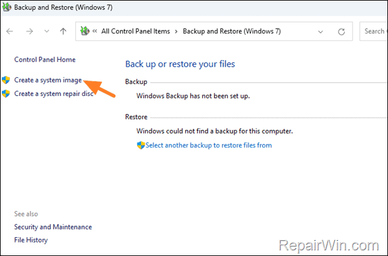Open Control Panel Home
The height and width of the screenshot is (256, 388).
click(45, 60)
